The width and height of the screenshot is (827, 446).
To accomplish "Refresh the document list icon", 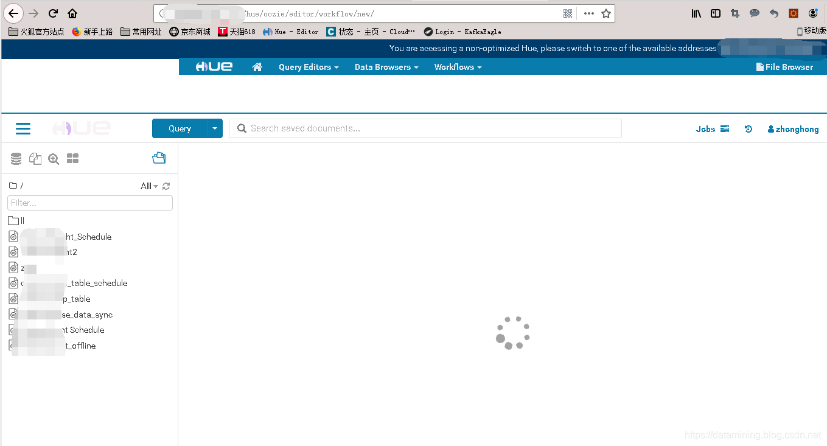I will [x=166, y=186].
